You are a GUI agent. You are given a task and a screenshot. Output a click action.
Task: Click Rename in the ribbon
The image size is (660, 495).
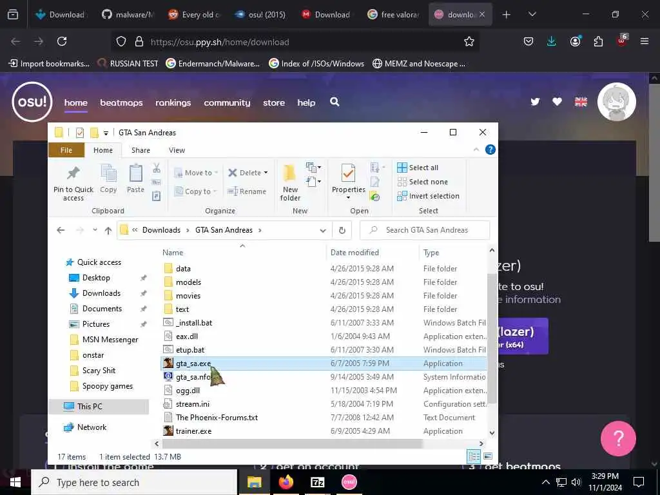click(x=247, y=191)
